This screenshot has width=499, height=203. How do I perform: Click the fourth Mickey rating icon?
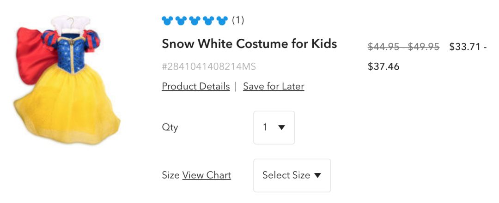click(x=208, y=20)
